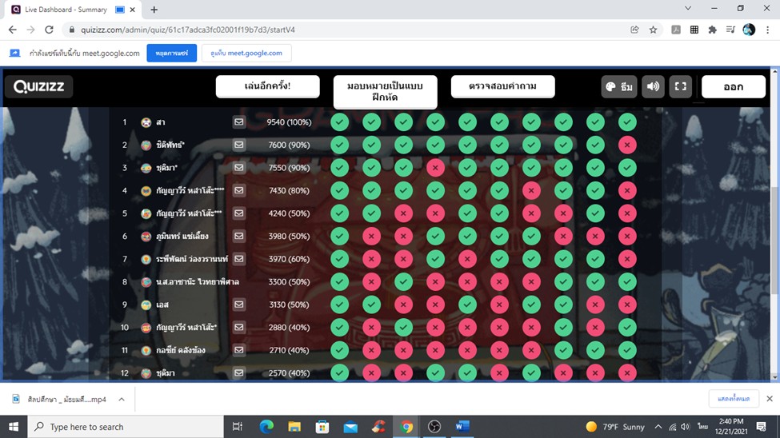Toggle fullscreen mode in Quizizz

pyautogui.click(x=680, y=87)
